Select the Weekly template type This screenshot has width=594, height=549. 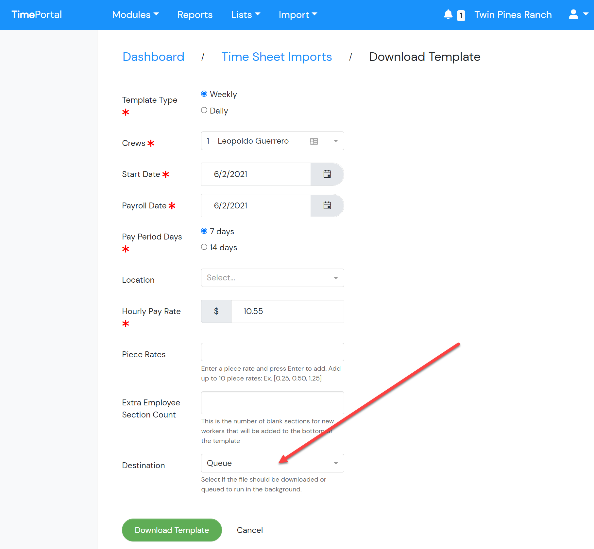(204, 94)
